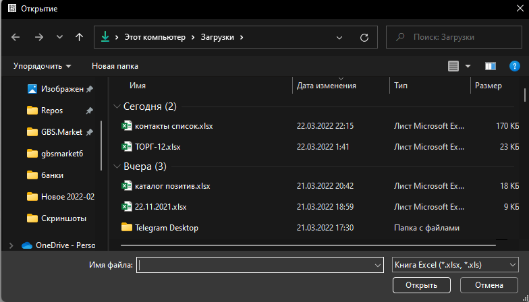Select the ТОРГ-12.xlsx file

click(157, 146)
